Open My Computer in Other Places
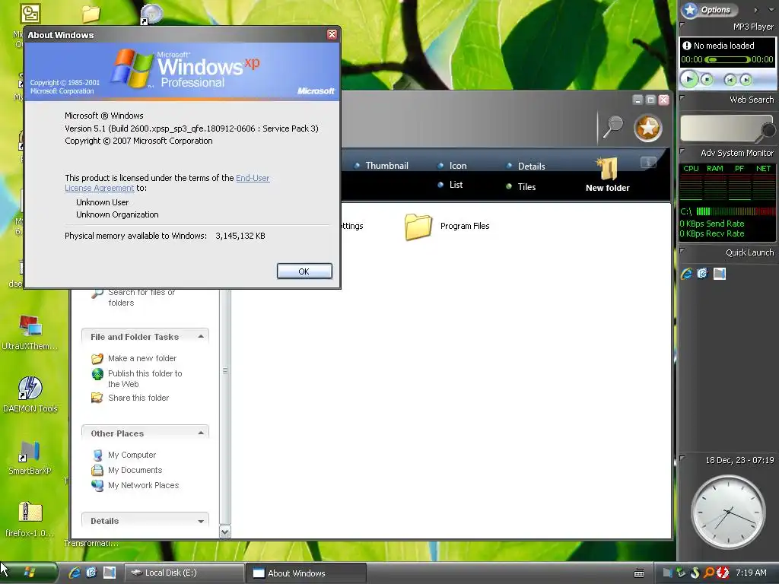This screenshot has width=779, height=584. pyautogui.click(x=124, y=455)
